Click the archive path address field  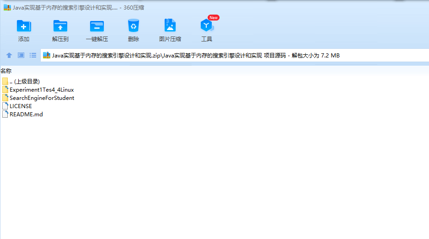[x=235, y=55]
